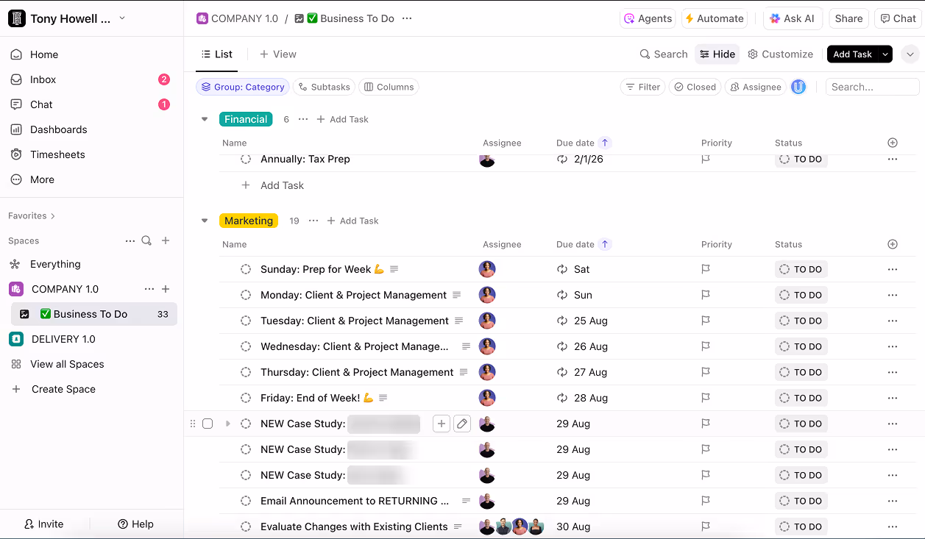This screenshot has width=925, height=539.
Task: Click the task search input field
Action: click(x=872, y=87)
